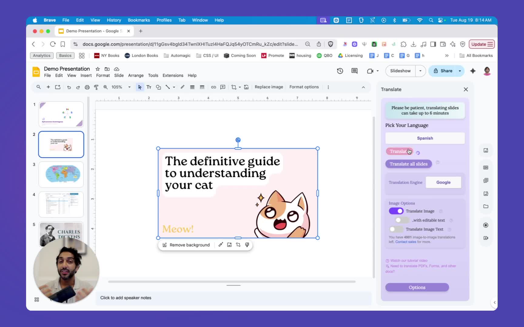Click the insert link icon

(x=213, y=87)
